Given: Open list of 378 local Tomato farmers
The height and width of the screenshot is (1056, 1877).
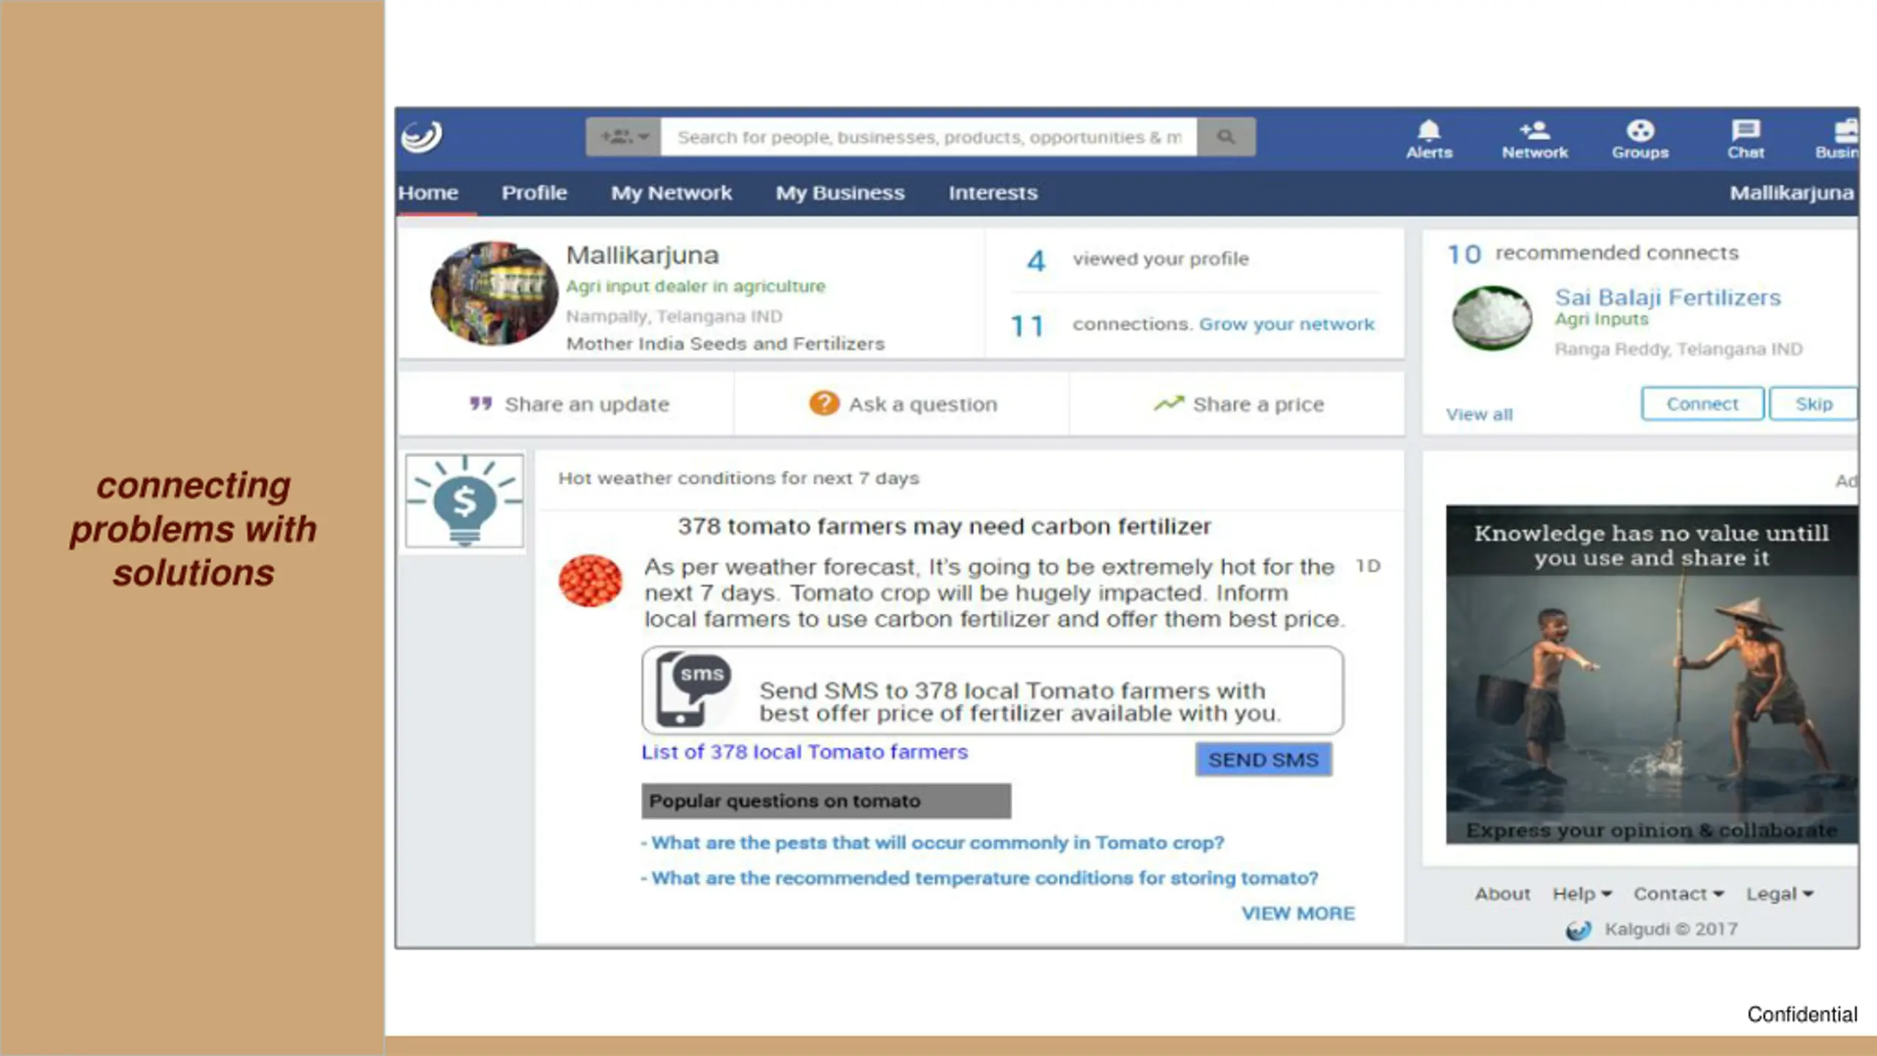Looking at the screenshot, I should (804, 752).
